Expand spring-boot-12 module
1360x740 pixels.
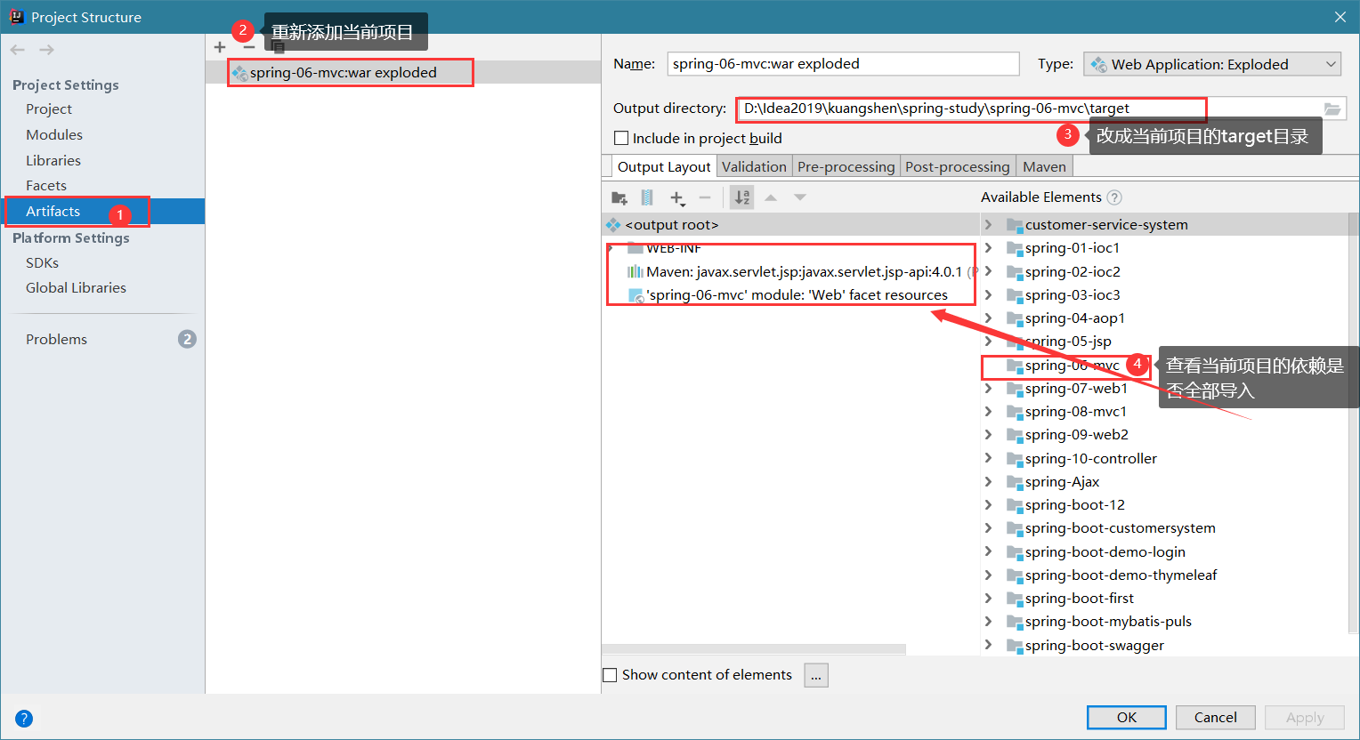click(x=988, y=504)
